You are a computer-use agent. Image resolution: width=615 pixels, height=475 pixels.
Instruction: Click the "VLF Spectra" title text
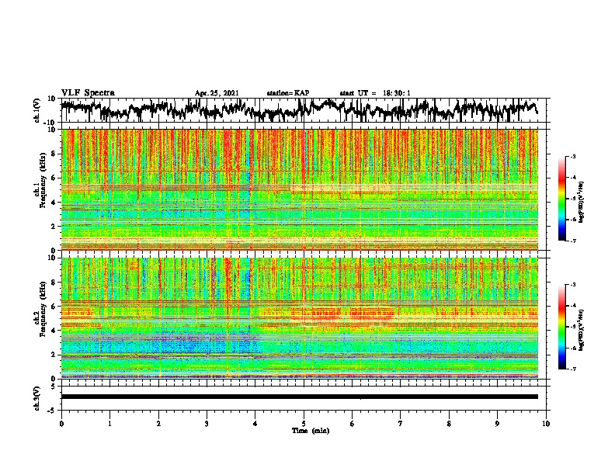[x=88, y=93]
